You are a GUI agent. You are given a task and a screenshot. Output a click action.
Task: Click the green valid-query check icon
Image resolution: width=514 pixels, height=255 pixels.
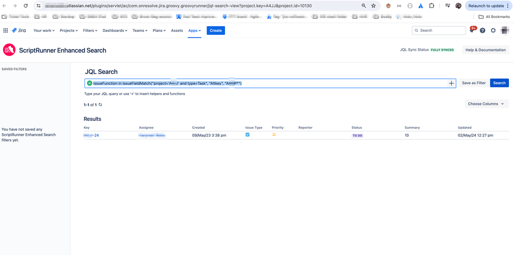click(90, 83)
